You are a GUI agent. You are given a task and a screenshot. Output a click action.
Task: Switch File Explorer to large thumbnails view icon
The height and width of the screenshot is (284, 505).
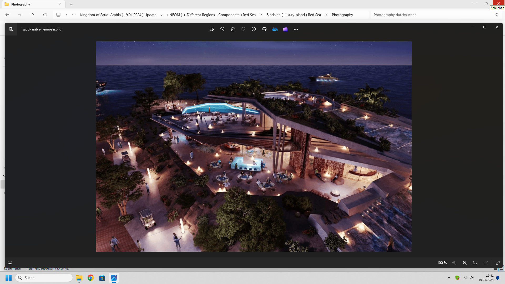tap(501, 268)
